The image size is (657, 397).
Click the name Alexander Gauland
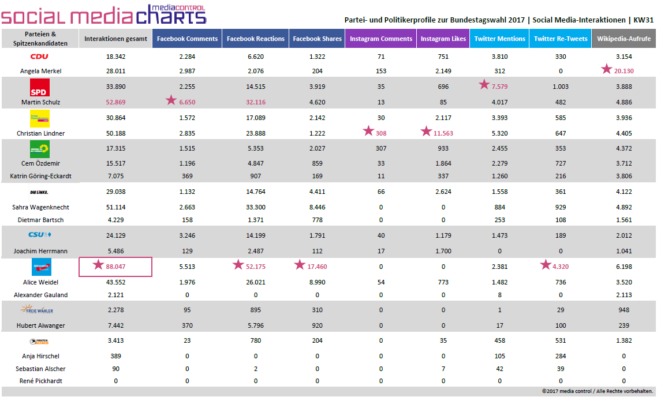[40, 295]
